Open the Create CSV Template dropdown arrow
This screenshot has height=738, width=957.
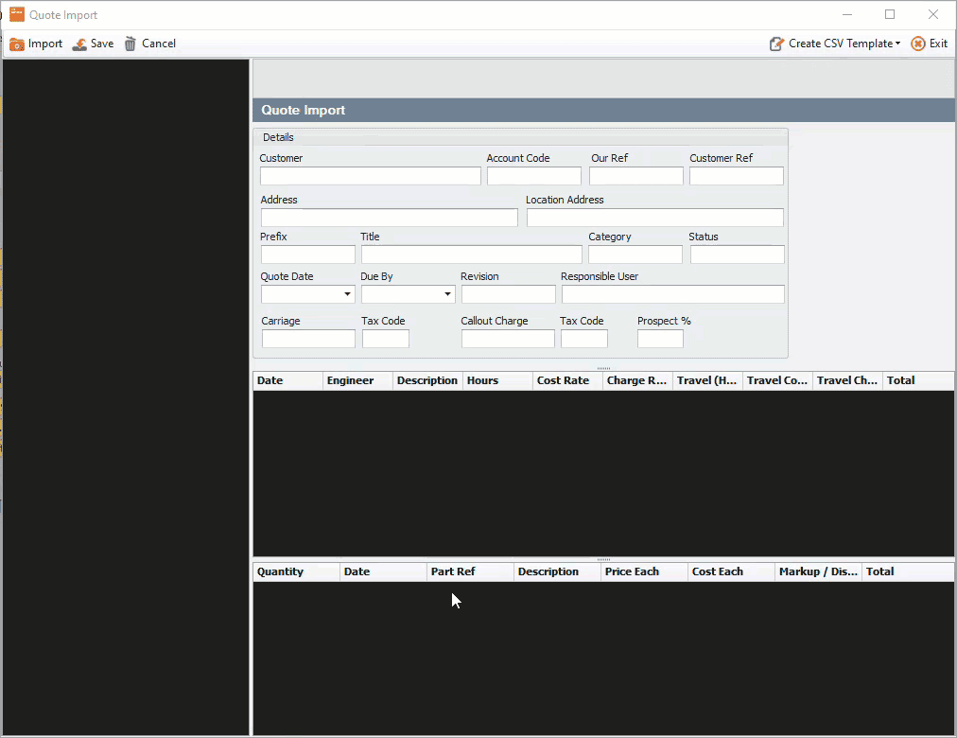point(897,44)
